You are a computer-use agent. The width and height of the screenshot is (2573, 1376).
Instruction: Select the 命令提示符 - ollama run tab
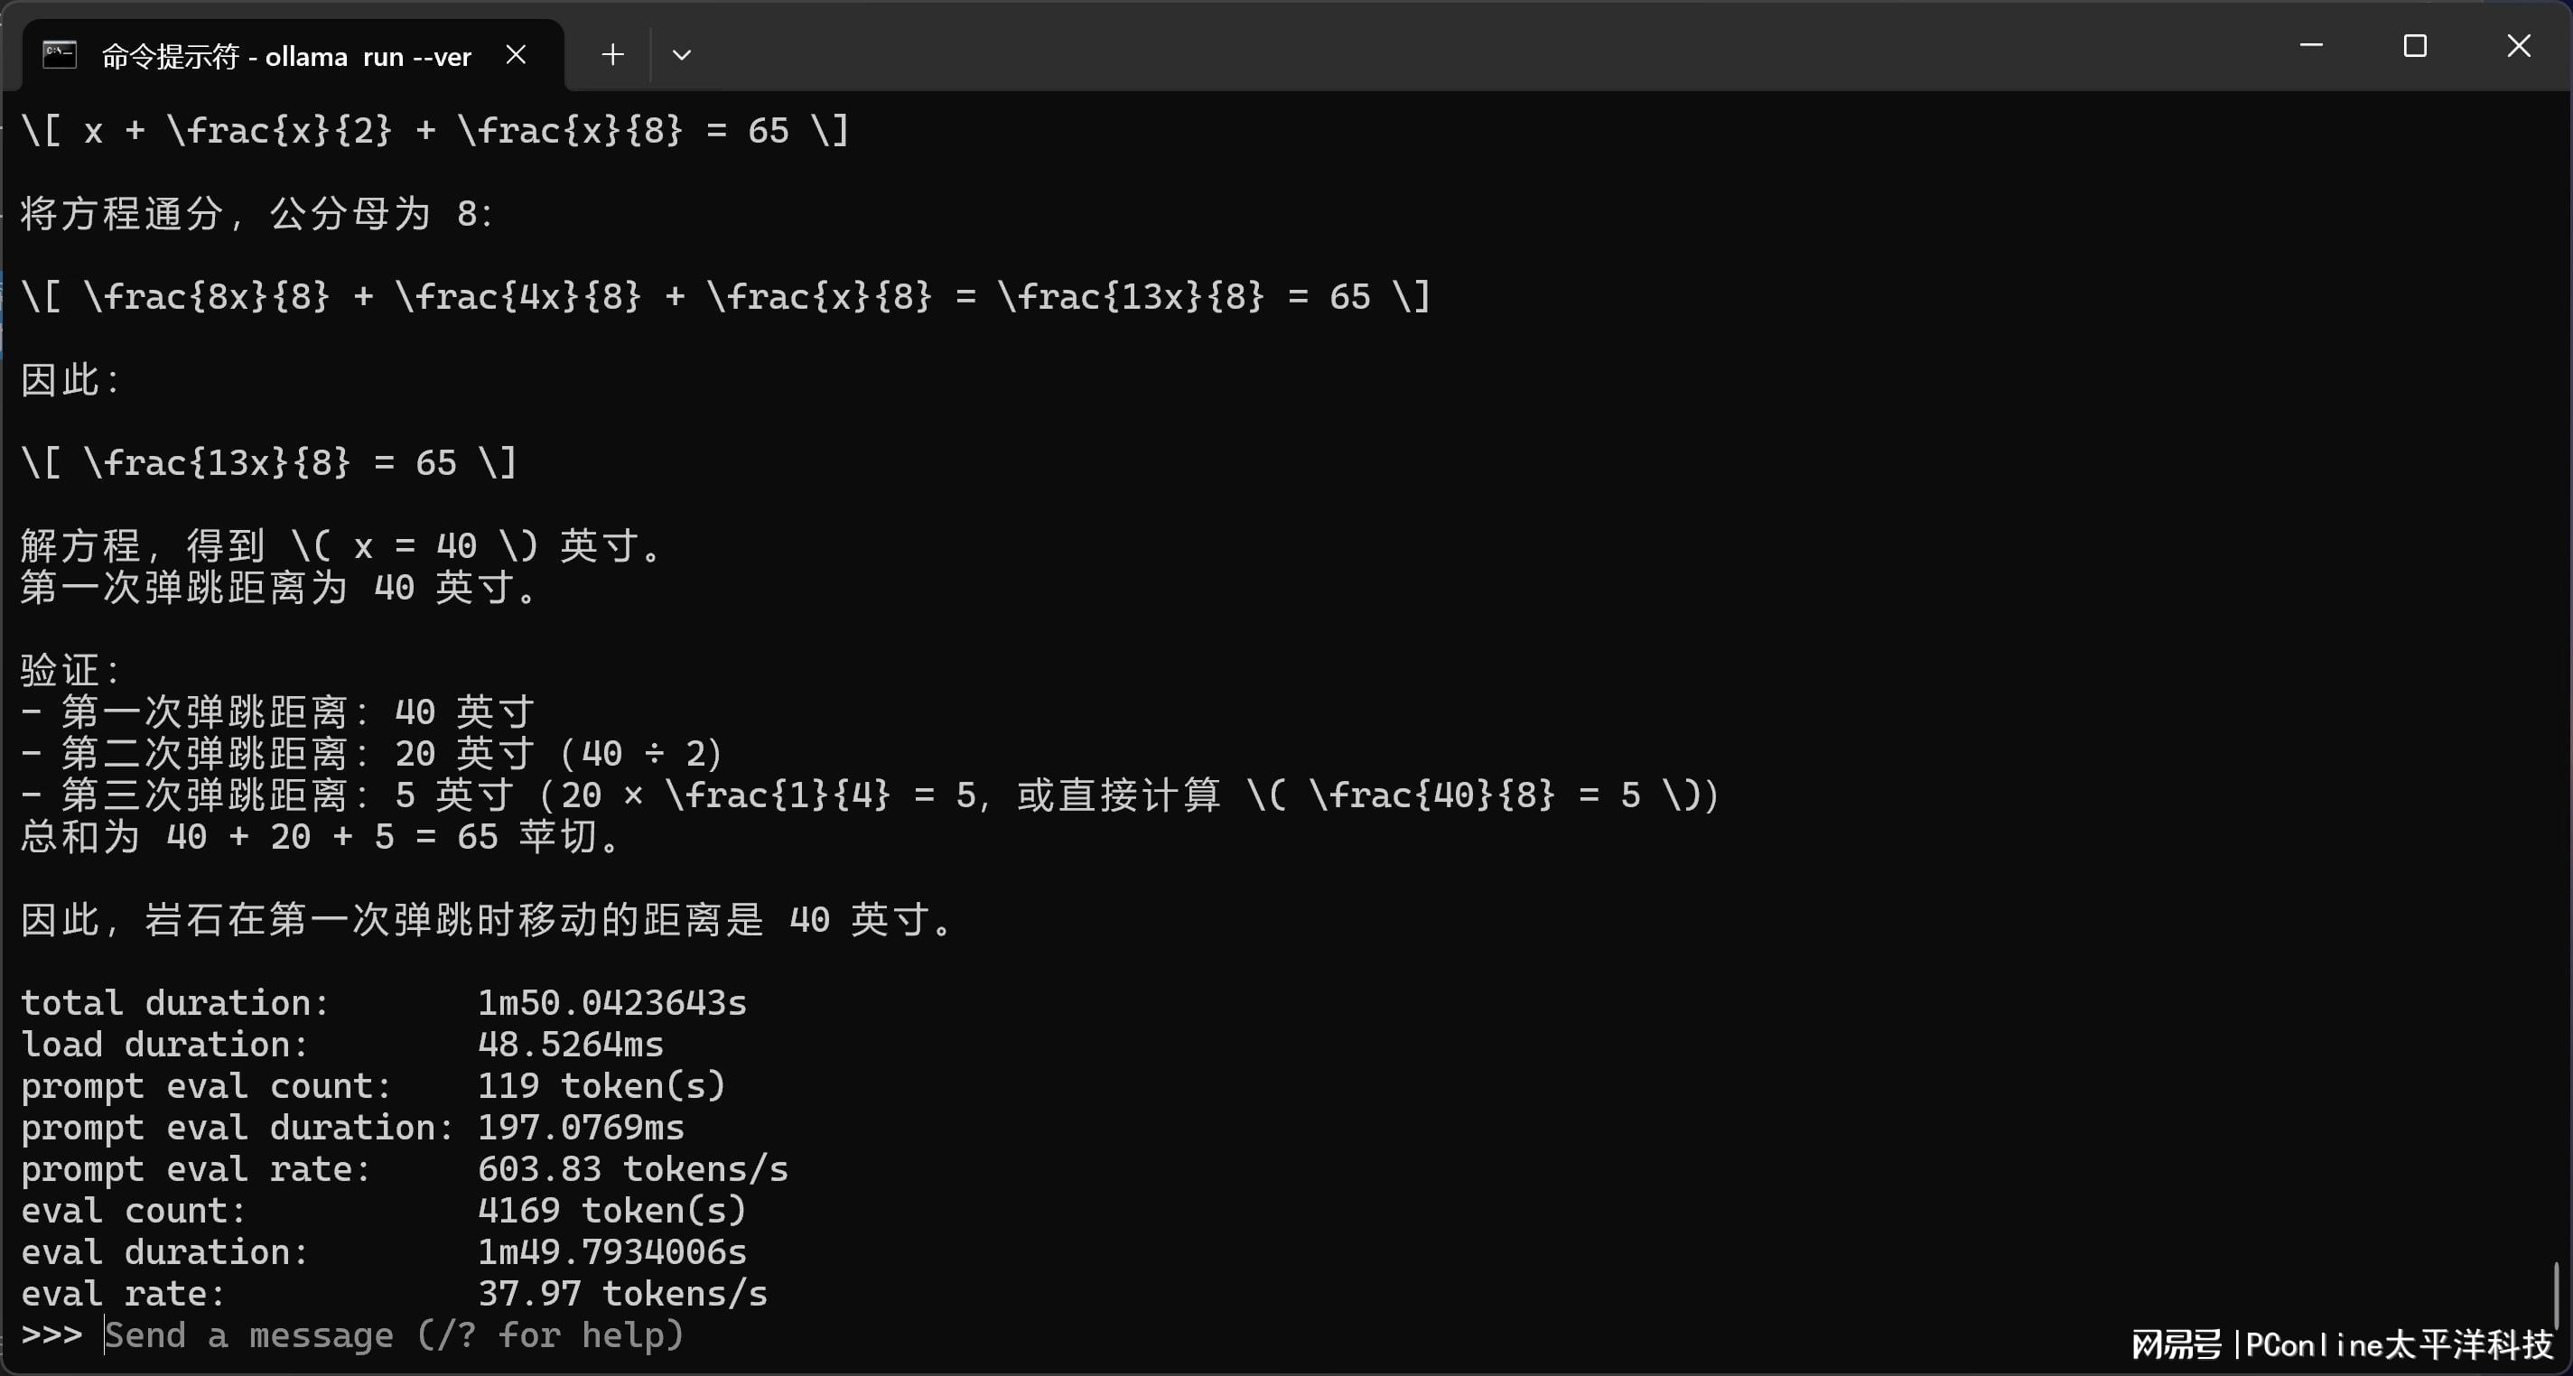[x=285, y=57]
